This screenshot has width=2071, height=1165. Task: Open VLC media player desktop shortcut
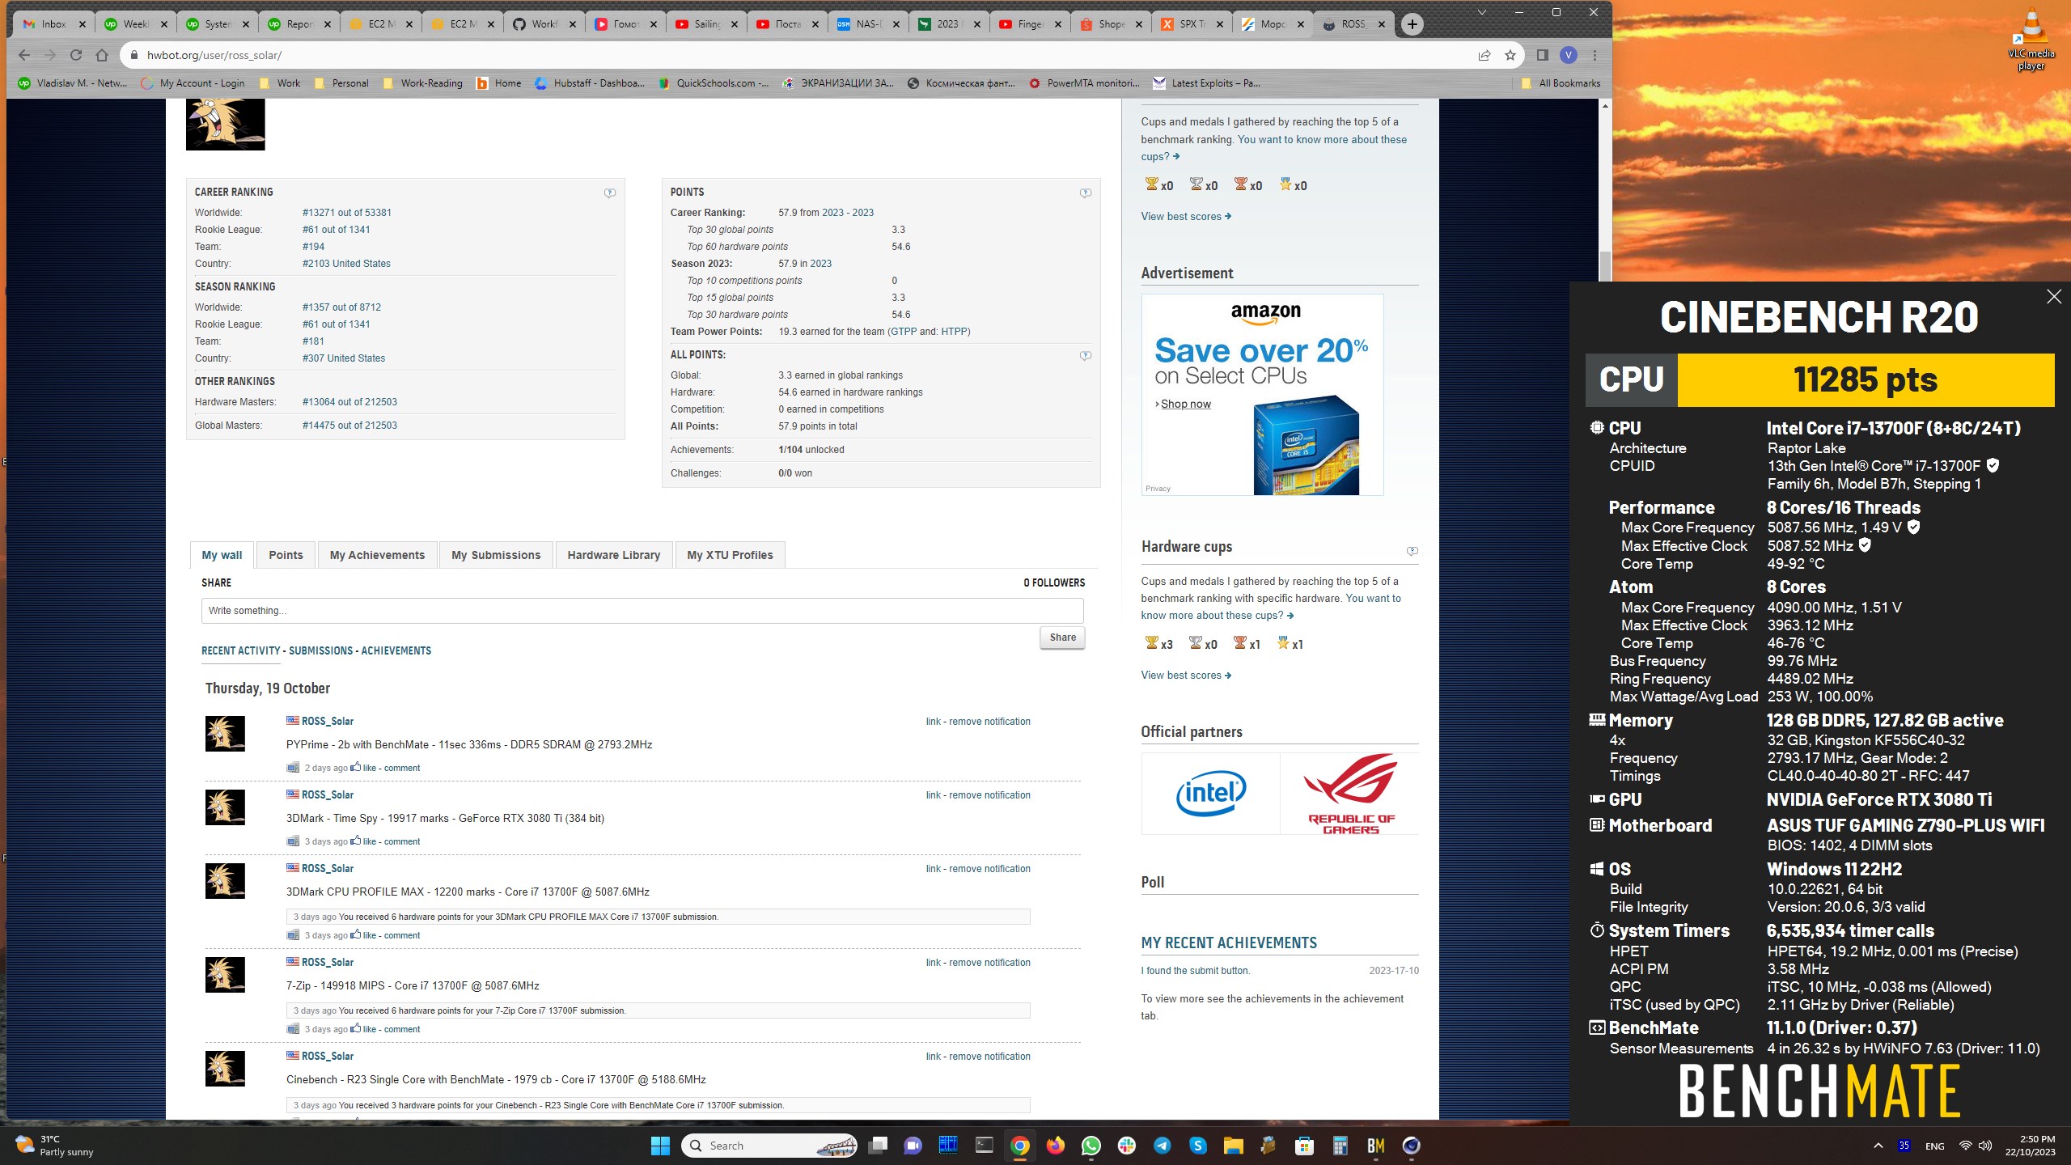[2031, 39]
